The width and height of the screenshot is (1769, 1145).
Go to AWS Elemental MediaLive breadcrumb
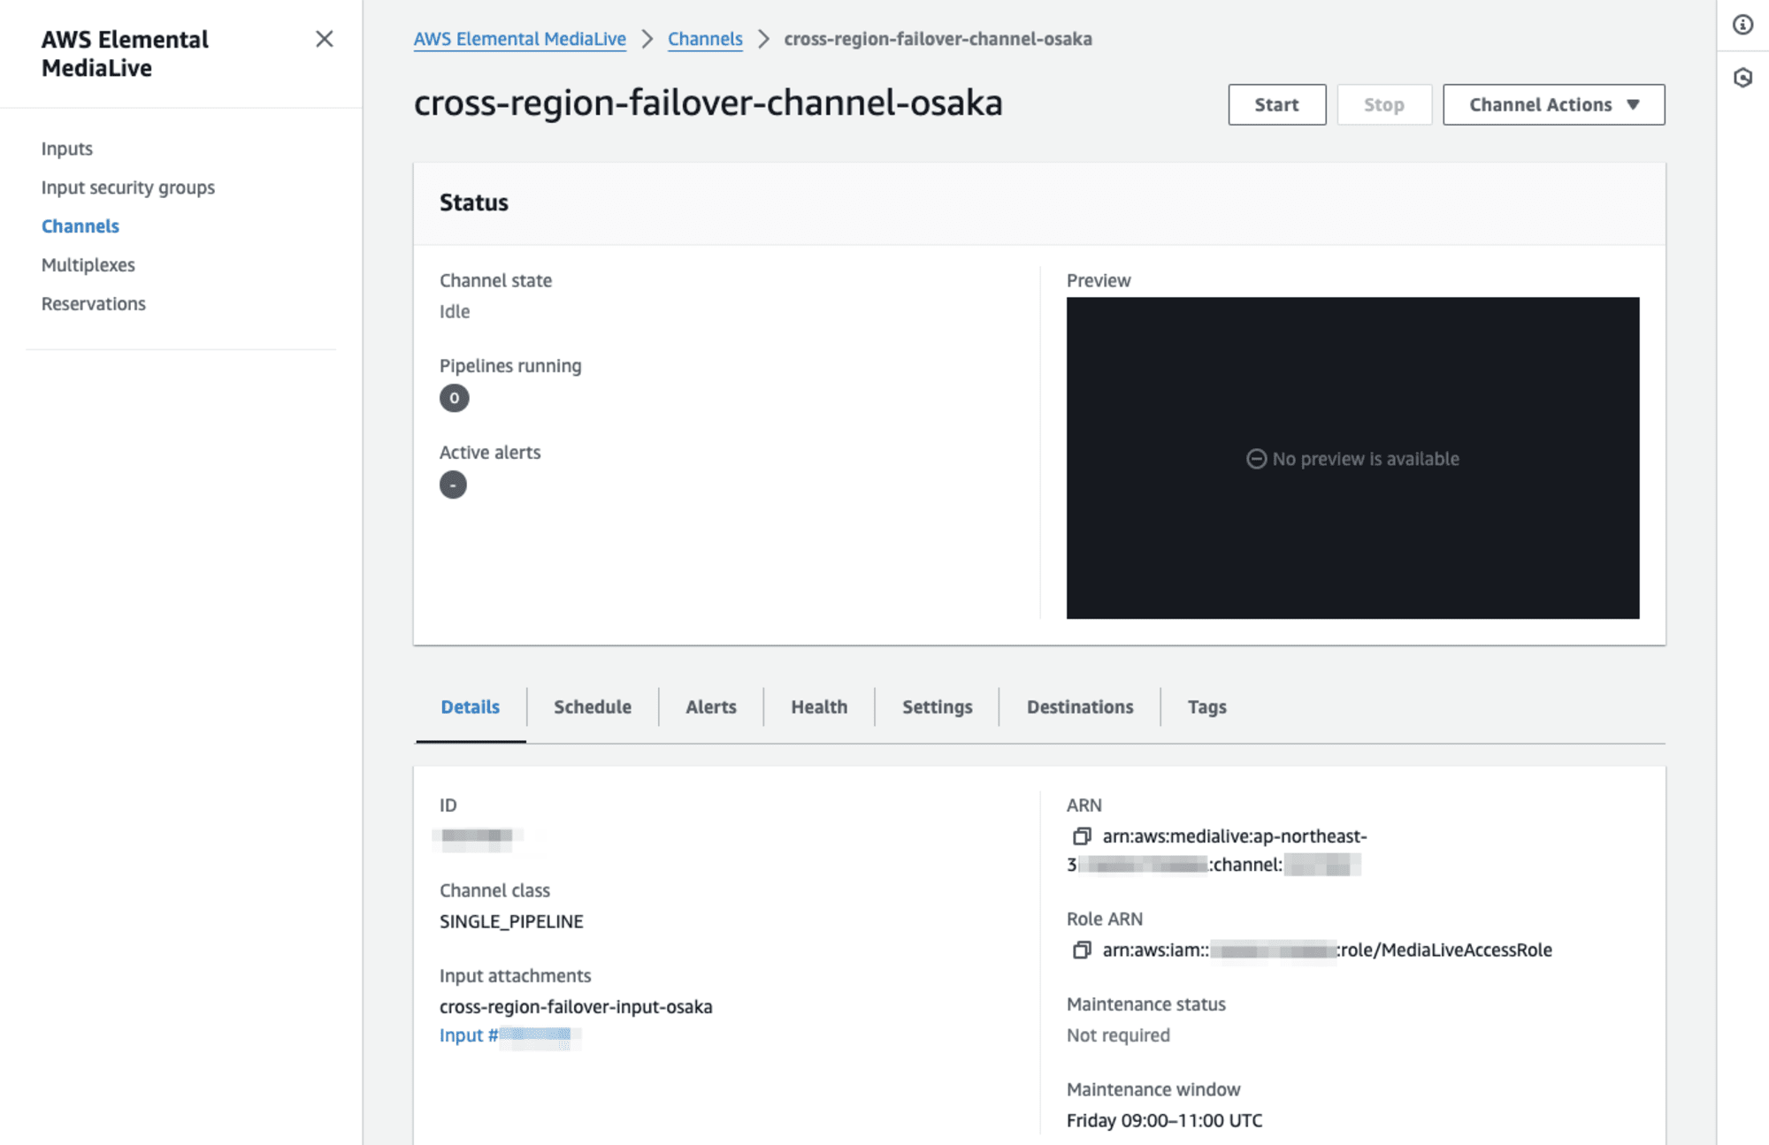coord(519,39)
